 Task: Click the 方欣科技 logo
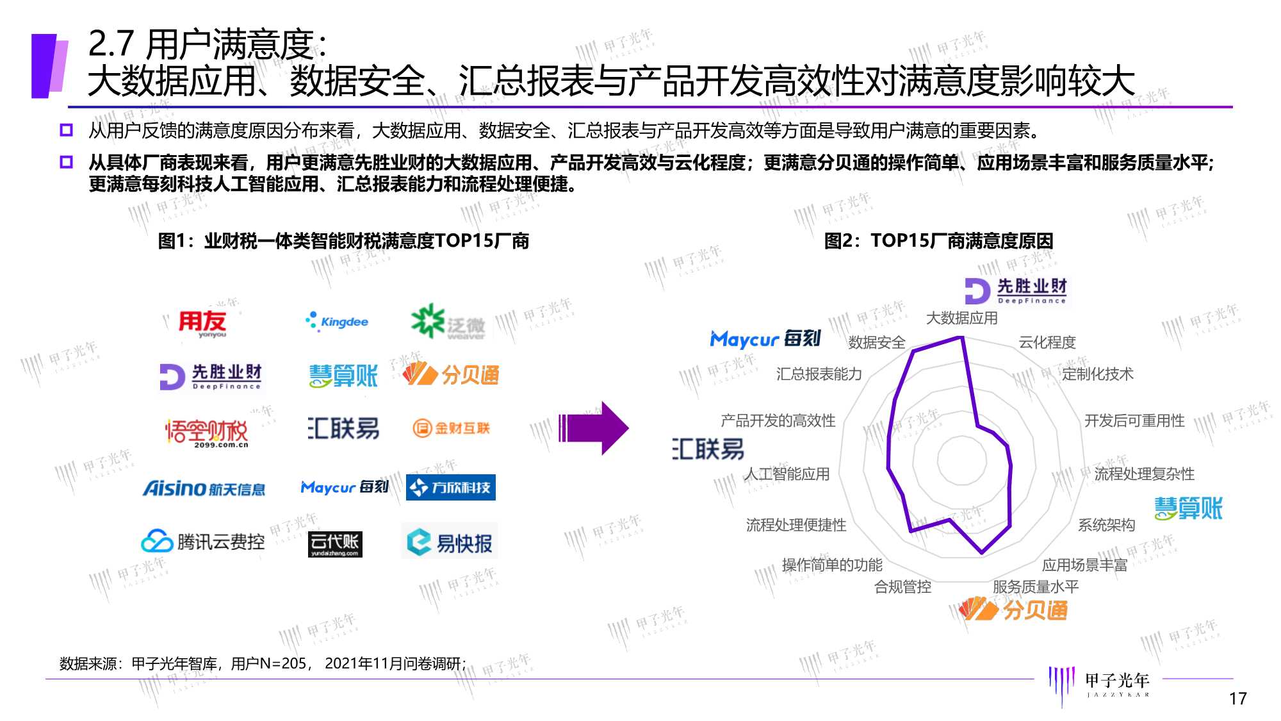(x=450, y=487)
